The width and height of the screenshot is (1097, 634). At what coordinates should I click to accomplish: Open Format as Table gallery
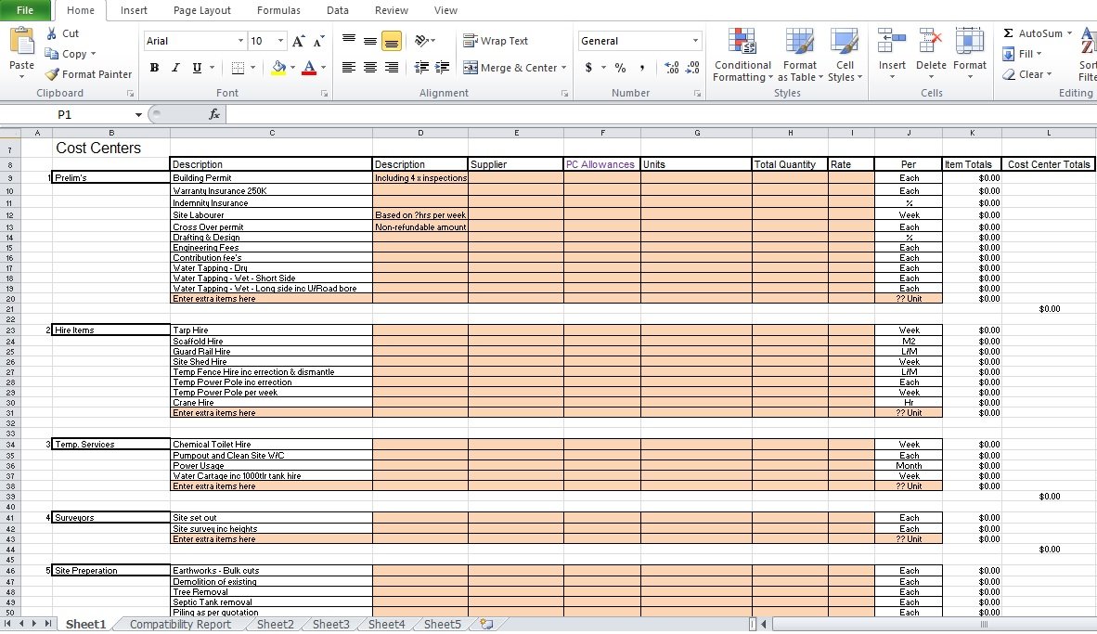pyautogui.click(x=800, y=55)
